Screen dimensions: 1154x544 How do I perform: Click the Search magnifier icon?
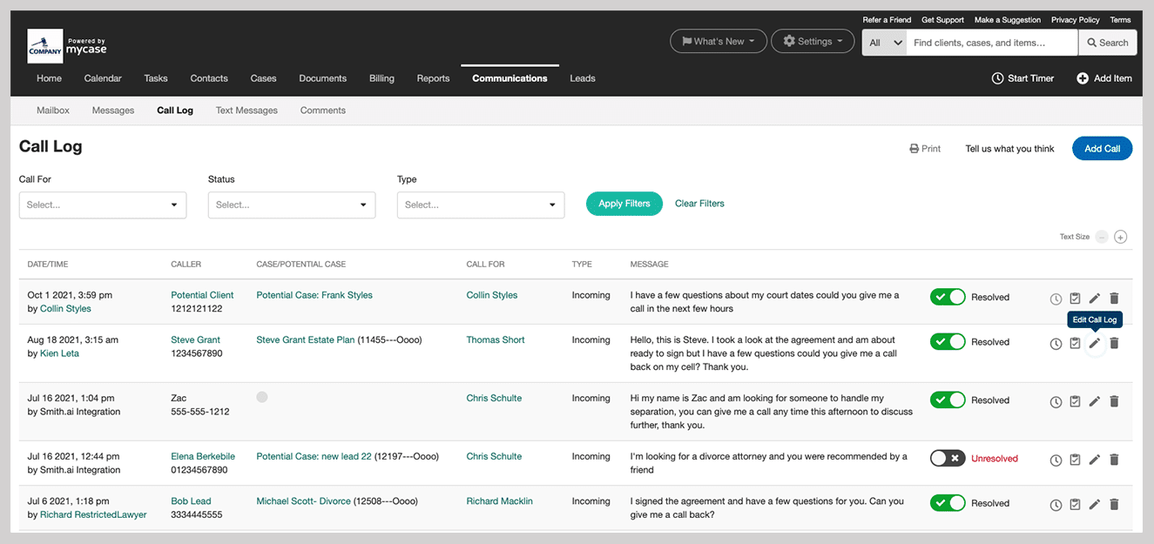1091,42
